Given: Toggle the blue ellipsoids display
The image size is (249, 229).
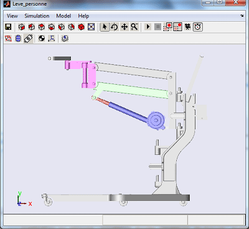Looking at the screenshot, I should point(18,39).
